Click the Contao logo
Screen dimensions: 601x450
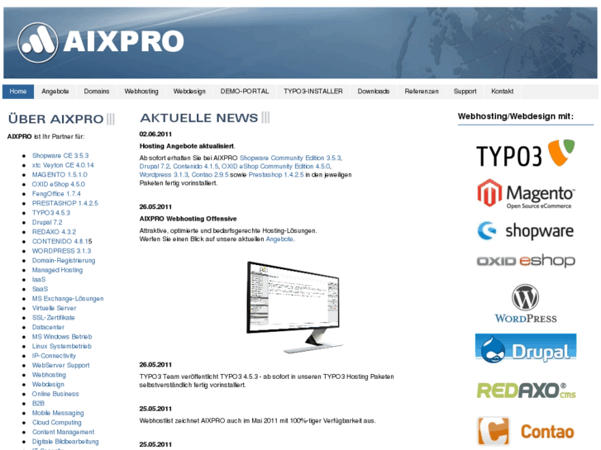[x=526, y=432]
